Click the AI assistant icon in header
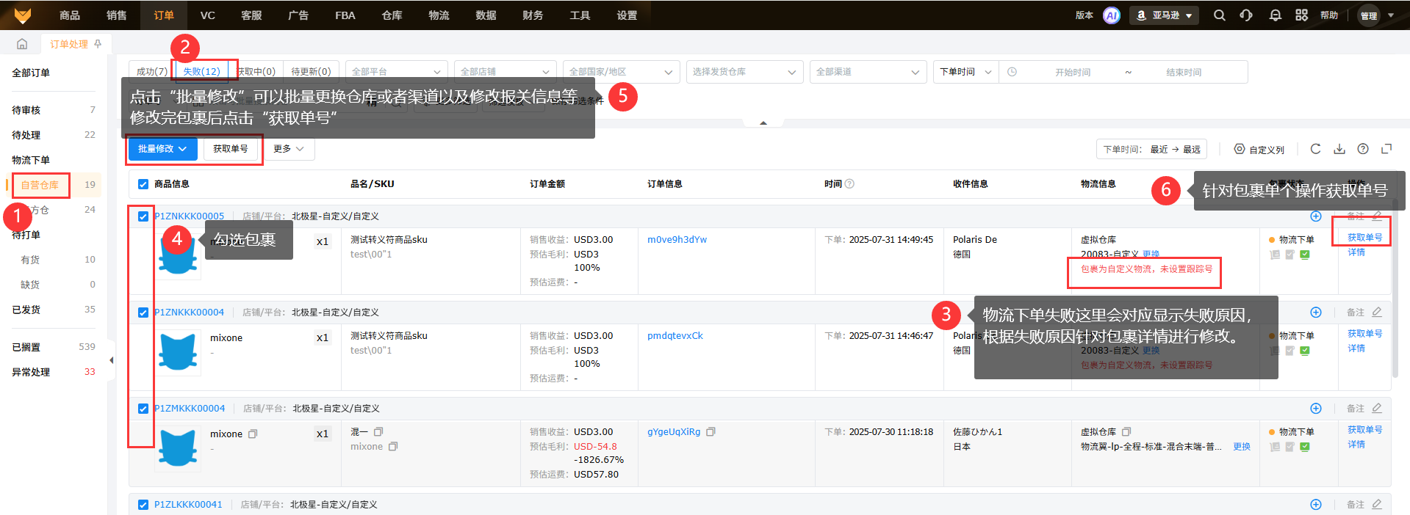Viewport: 1410px width, 515px height. point(1111,15)
